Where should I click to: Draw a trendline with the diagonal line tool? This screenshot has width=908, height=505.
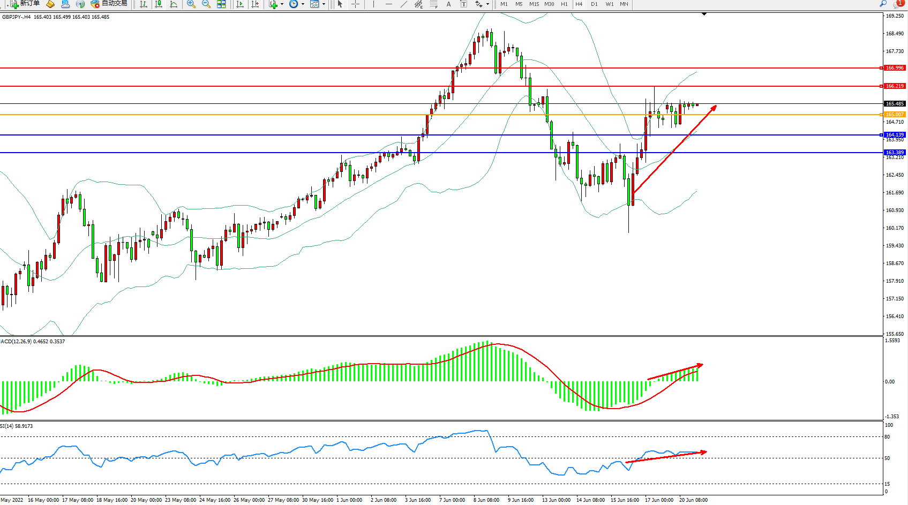[404, 4]
